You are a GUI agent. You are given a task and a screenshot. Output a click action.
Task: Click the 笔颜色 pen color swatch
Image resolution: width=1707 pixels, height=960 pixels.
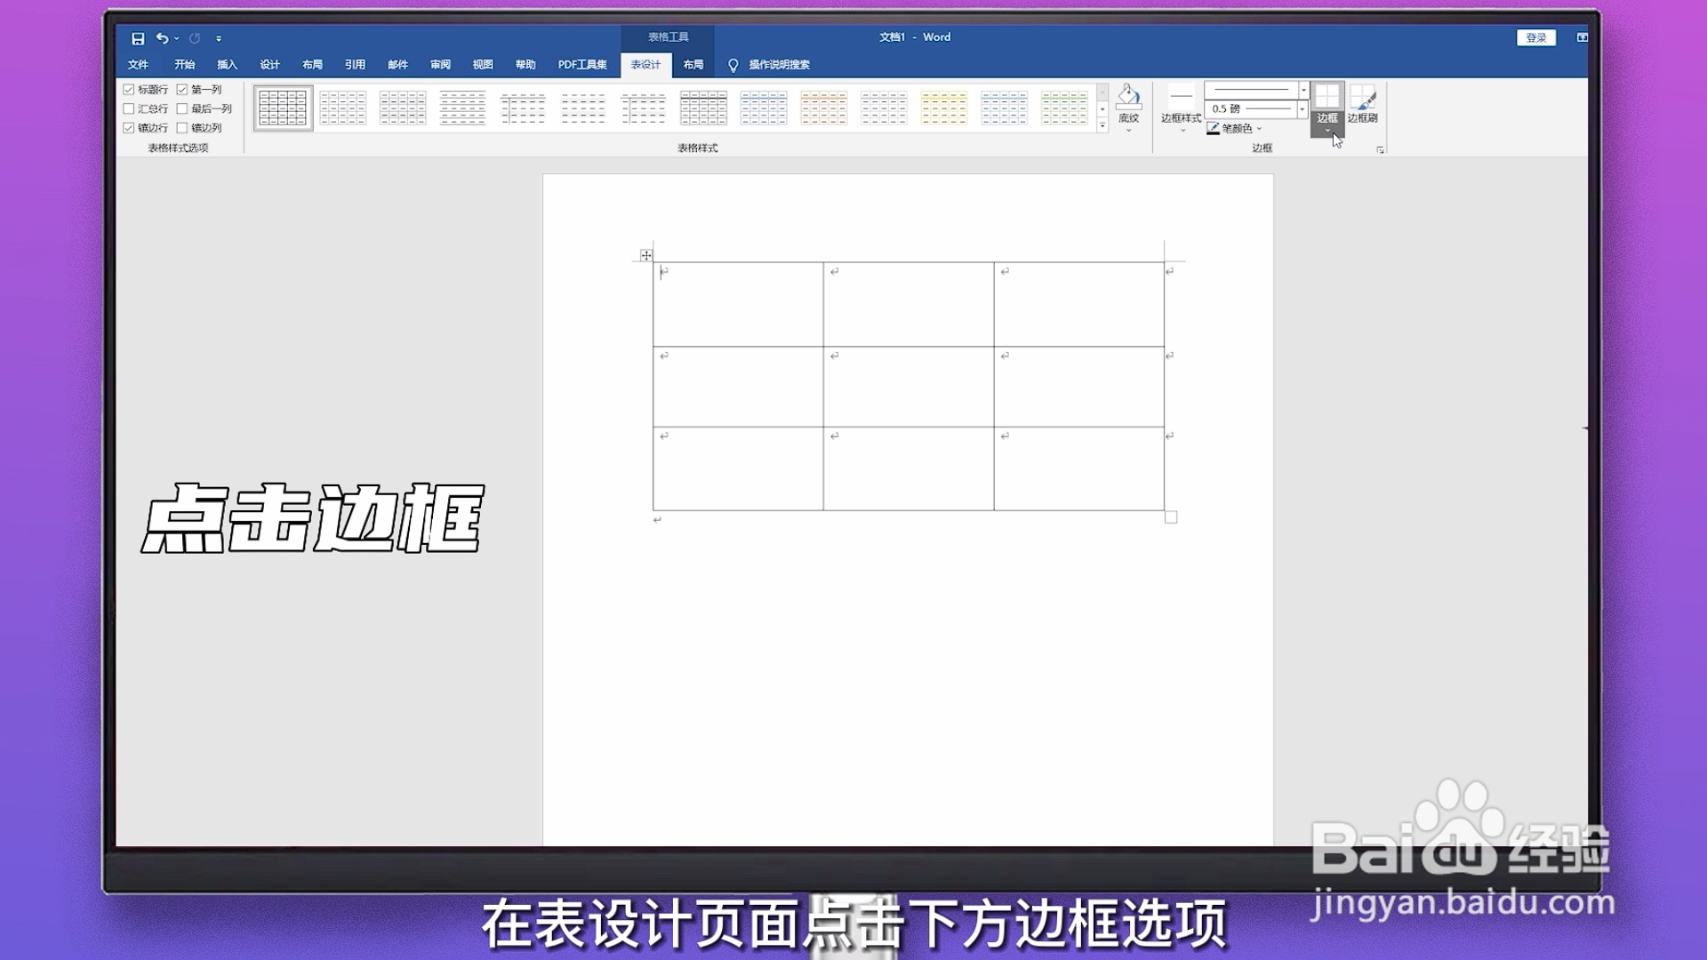click(1214, 129)
